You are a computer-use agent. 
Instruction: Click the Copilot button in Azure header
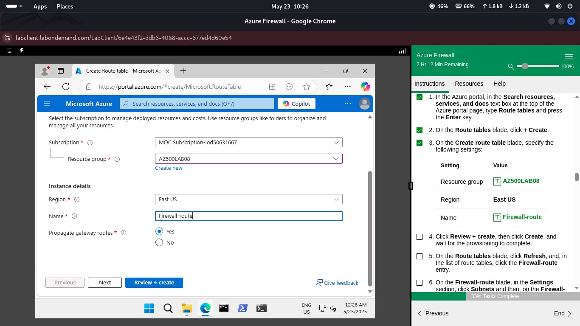tap(297, 104)
